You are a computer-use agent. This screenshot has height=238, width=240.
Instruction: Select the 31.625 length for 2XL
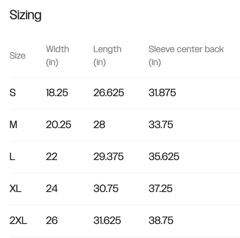click(x=107, y=221)
